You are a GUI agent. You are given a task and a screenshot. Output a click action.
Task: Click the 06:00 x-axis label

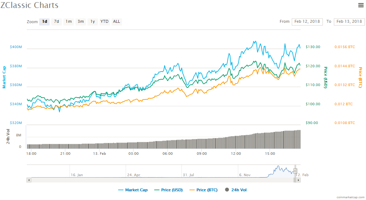click(168, 154)
